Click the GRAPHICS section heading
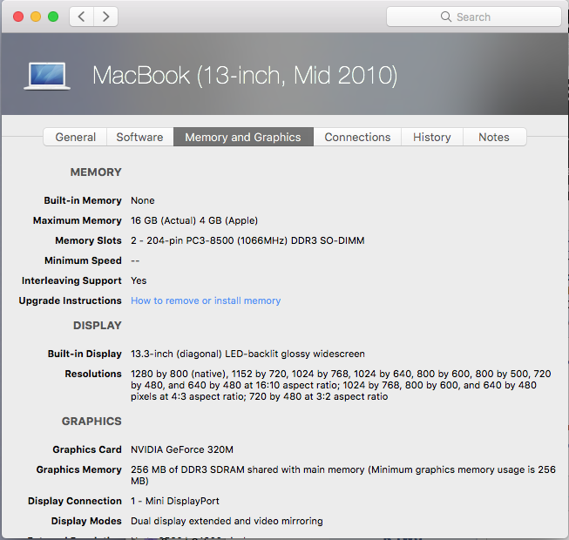 tap(91, 421)
